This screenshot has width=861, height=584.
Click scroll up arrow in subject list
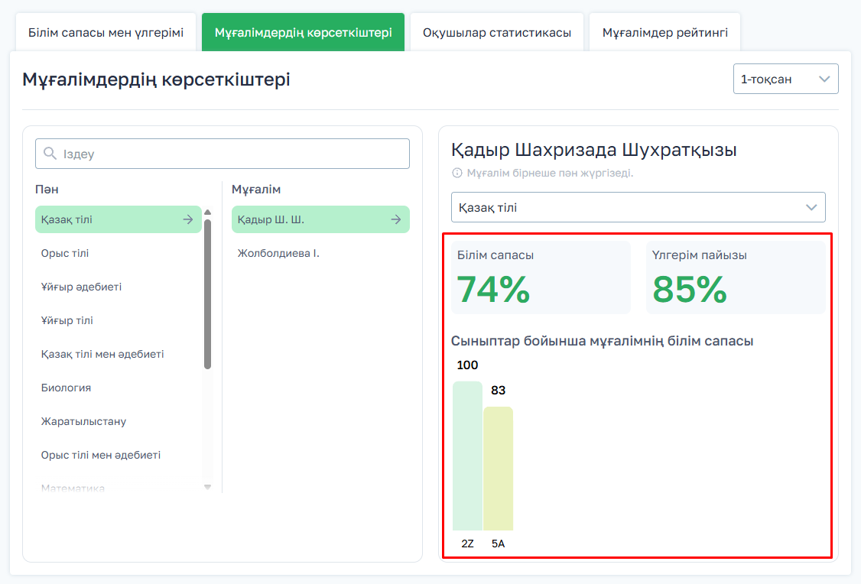(x=207, y=212)
